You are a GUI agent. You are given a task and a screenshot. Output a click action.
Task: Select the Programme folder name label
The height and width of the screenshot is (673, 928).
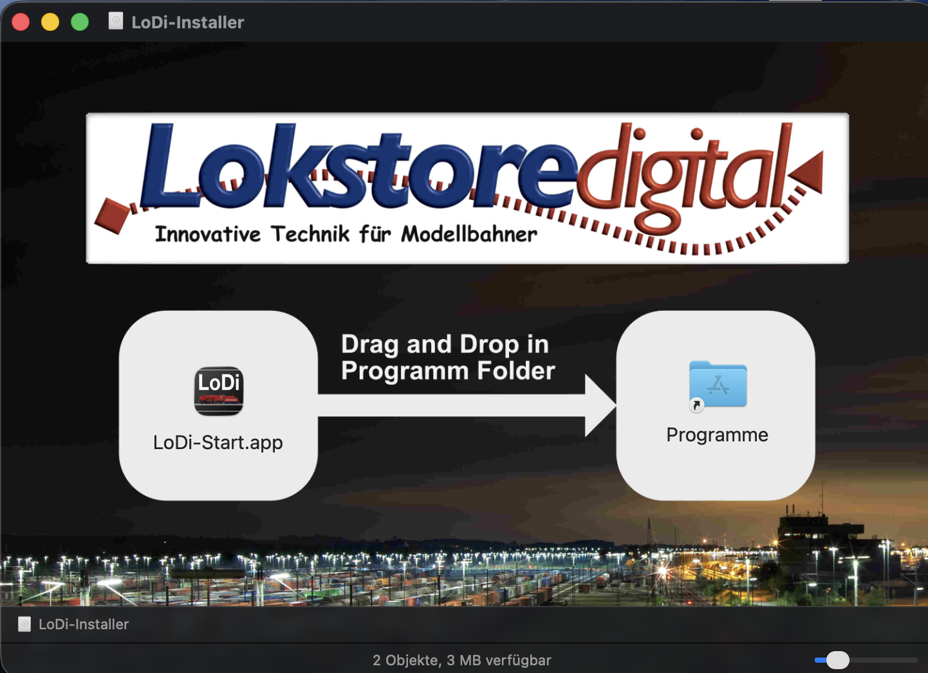coord(717,435)
